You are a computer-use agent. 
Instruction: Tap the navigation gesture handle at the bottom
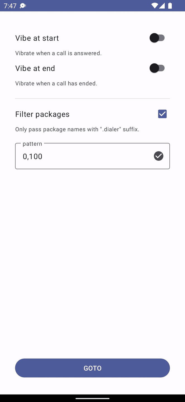(x=92, y=398)
